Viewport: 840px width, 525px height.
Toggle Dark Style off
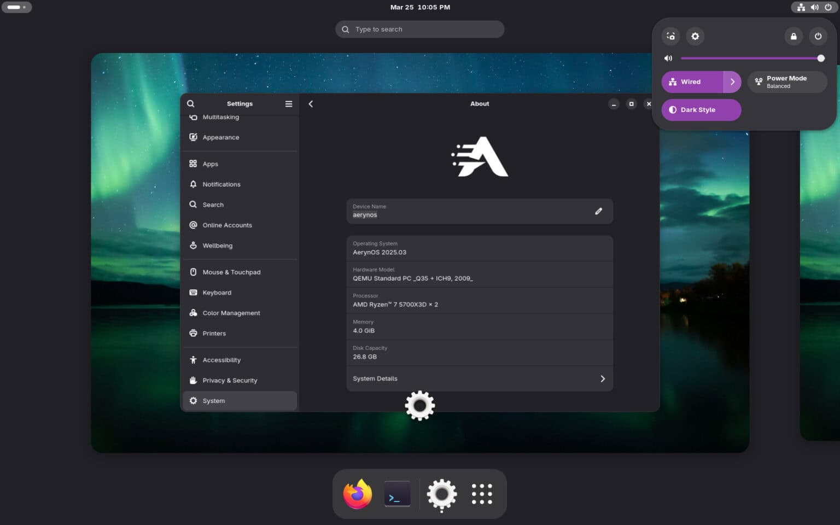pyautogui.click(x=701, y=110)
